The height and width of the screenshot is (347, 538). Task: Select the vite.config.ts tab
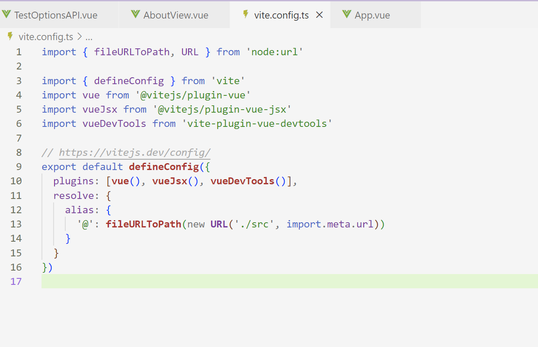[281, 15]
